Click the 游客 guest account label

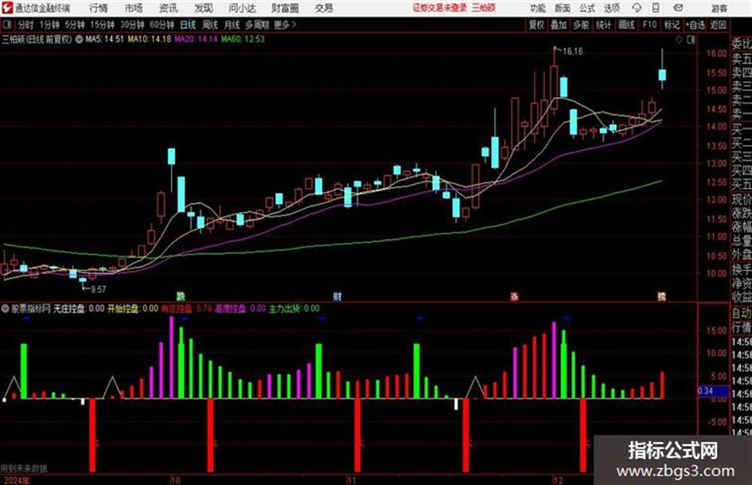[719, 8]
